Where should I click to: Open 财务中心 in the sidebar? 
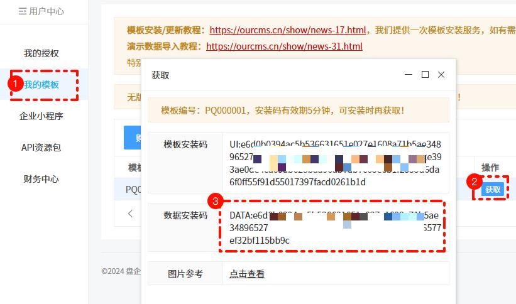point(41,179)
